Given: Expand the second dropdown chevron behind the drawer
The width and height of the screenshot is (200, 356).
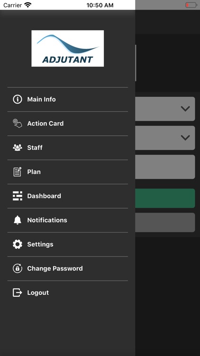Looking at the screenshot, I should point(185,138).
